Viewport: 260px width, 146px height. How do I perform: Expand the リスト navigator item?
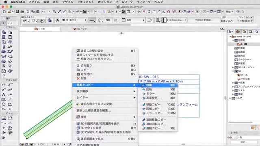233,90
